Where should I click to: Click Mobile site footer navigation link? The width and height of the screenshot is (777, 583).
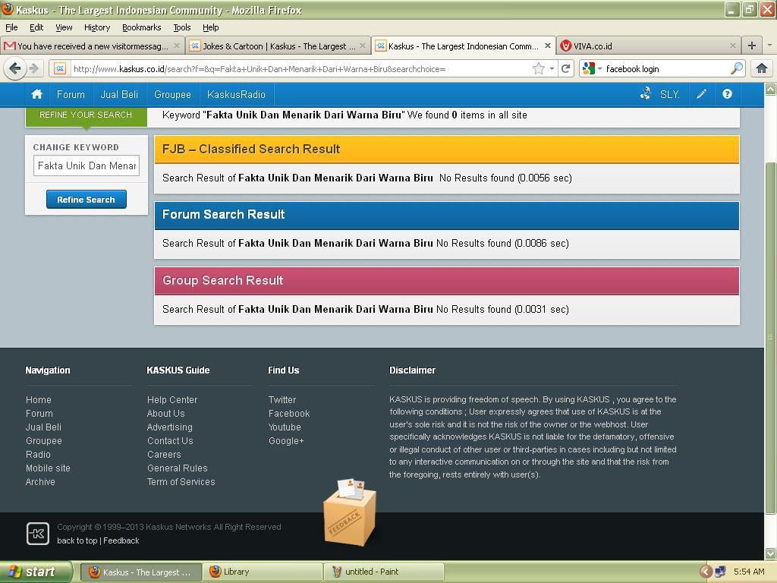(x=48, y=468)
